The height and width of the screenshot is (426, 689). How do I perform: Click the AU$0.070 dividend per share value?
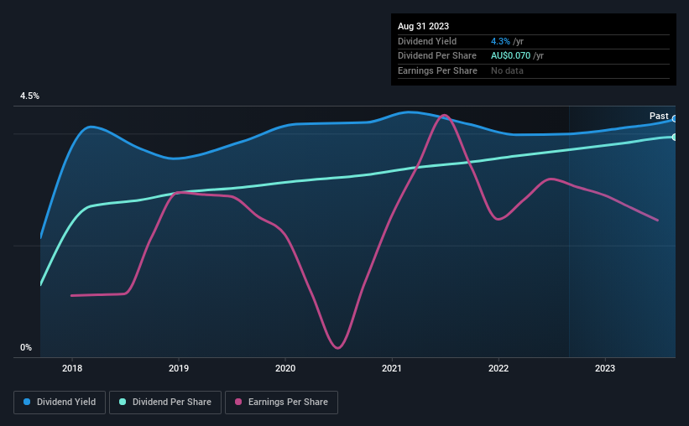[510, 56]
